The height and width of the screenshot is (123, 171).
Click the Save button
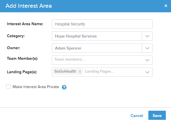point(157,115)
